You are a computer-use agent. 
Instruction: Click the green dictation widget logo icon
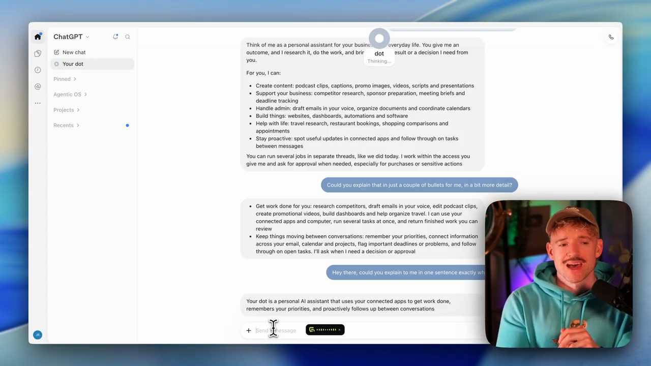coord(312,330)
